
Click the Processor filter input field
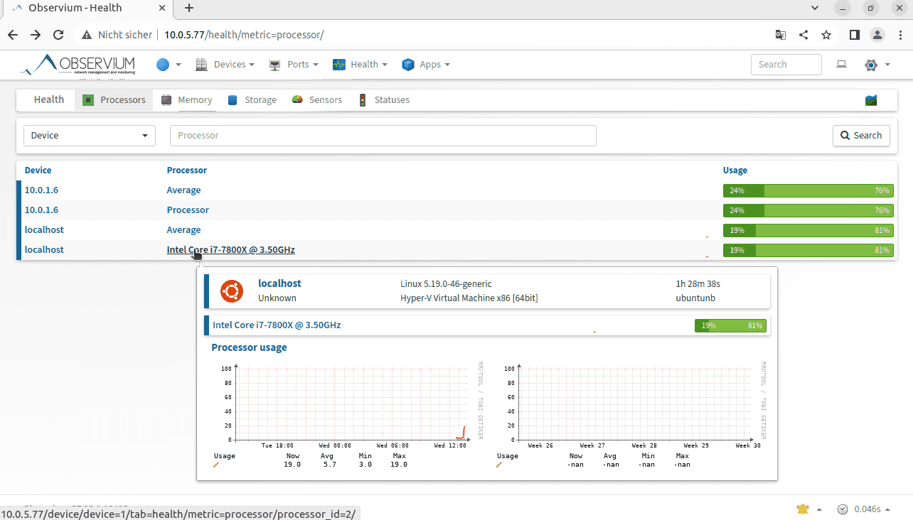(383, 135)
